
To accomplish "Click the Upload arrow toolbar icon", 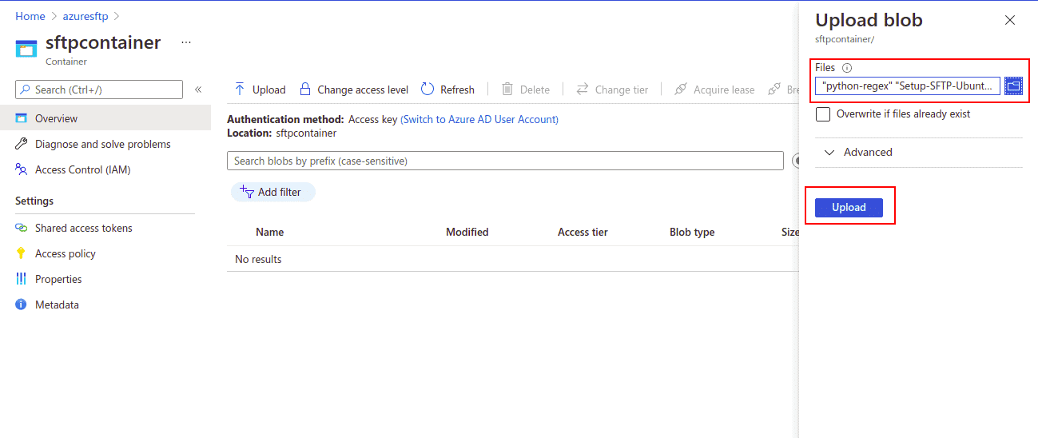I will point(240,90).
